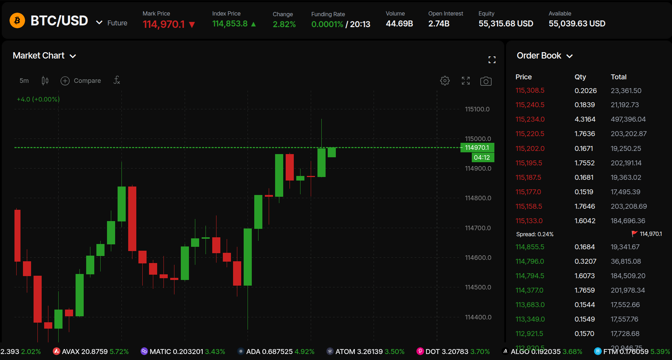
Task: Click the Bitcoin logo next to BTC/USD
Action: coord(17,20)
